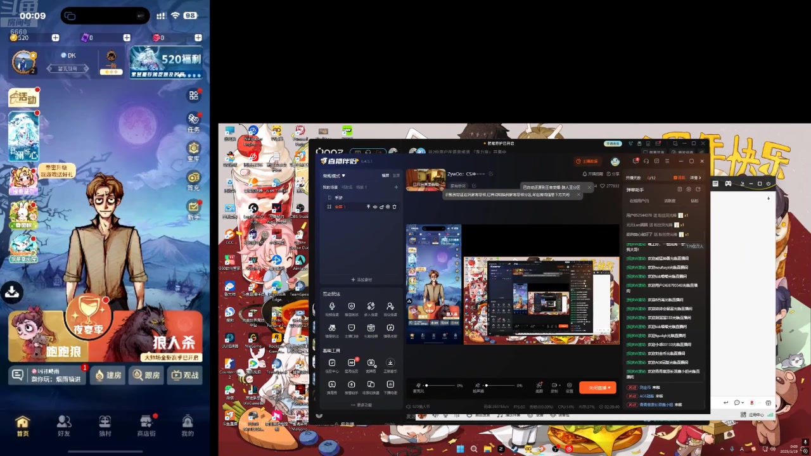The width and height of the screenshot is (811, 456).
Task: Toggle visibility eye of the 全屏 source
Action: click(x=375, y=207)
